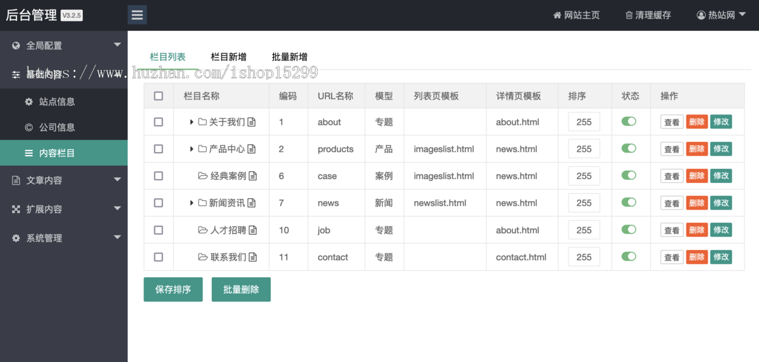The height and width of the screenshot is (362, 759).
Task: Toggle the status switch for about row
Action: [x=629, y=122]
